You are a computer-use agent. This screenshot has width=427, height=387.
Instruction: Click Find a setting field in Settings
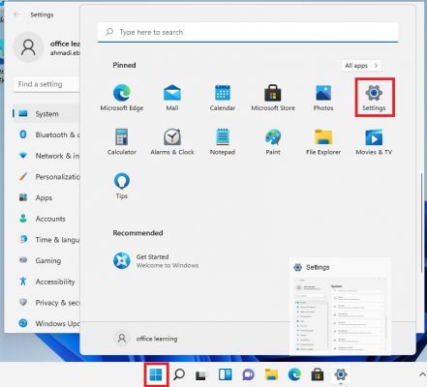pos(46,84)
